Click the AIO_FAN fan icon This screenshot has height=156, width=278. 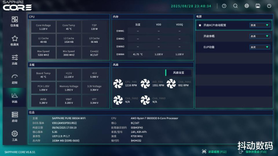click(145, 84)
